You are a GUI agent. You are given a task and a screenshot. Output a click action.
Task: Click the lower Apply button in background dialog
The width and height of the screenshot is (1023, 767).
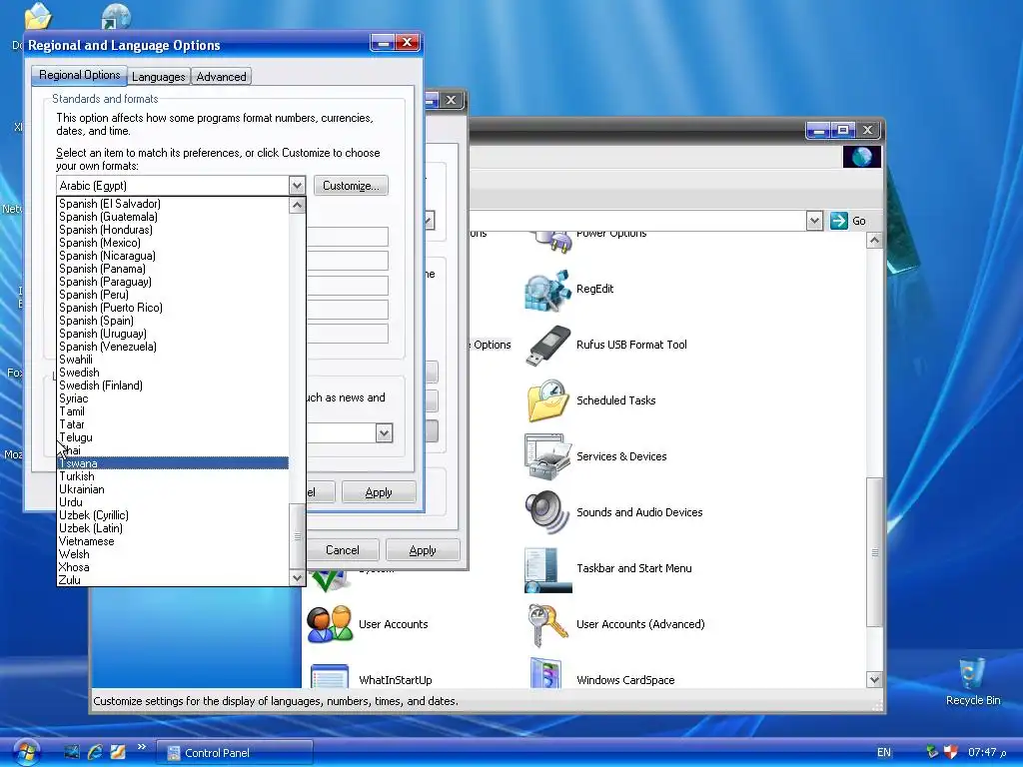(423, 550)
